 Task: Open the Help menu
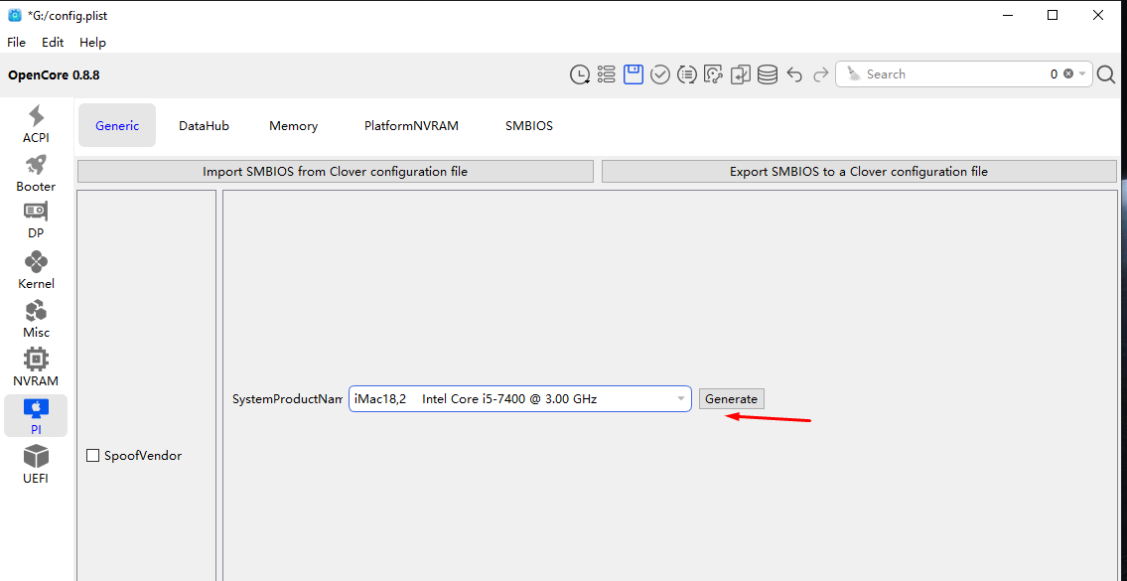click(x=92, y=43)
